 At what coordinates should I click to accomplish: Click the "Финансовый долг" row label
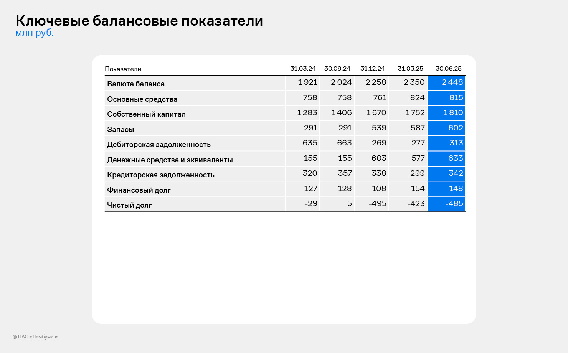tap(139, 190)
